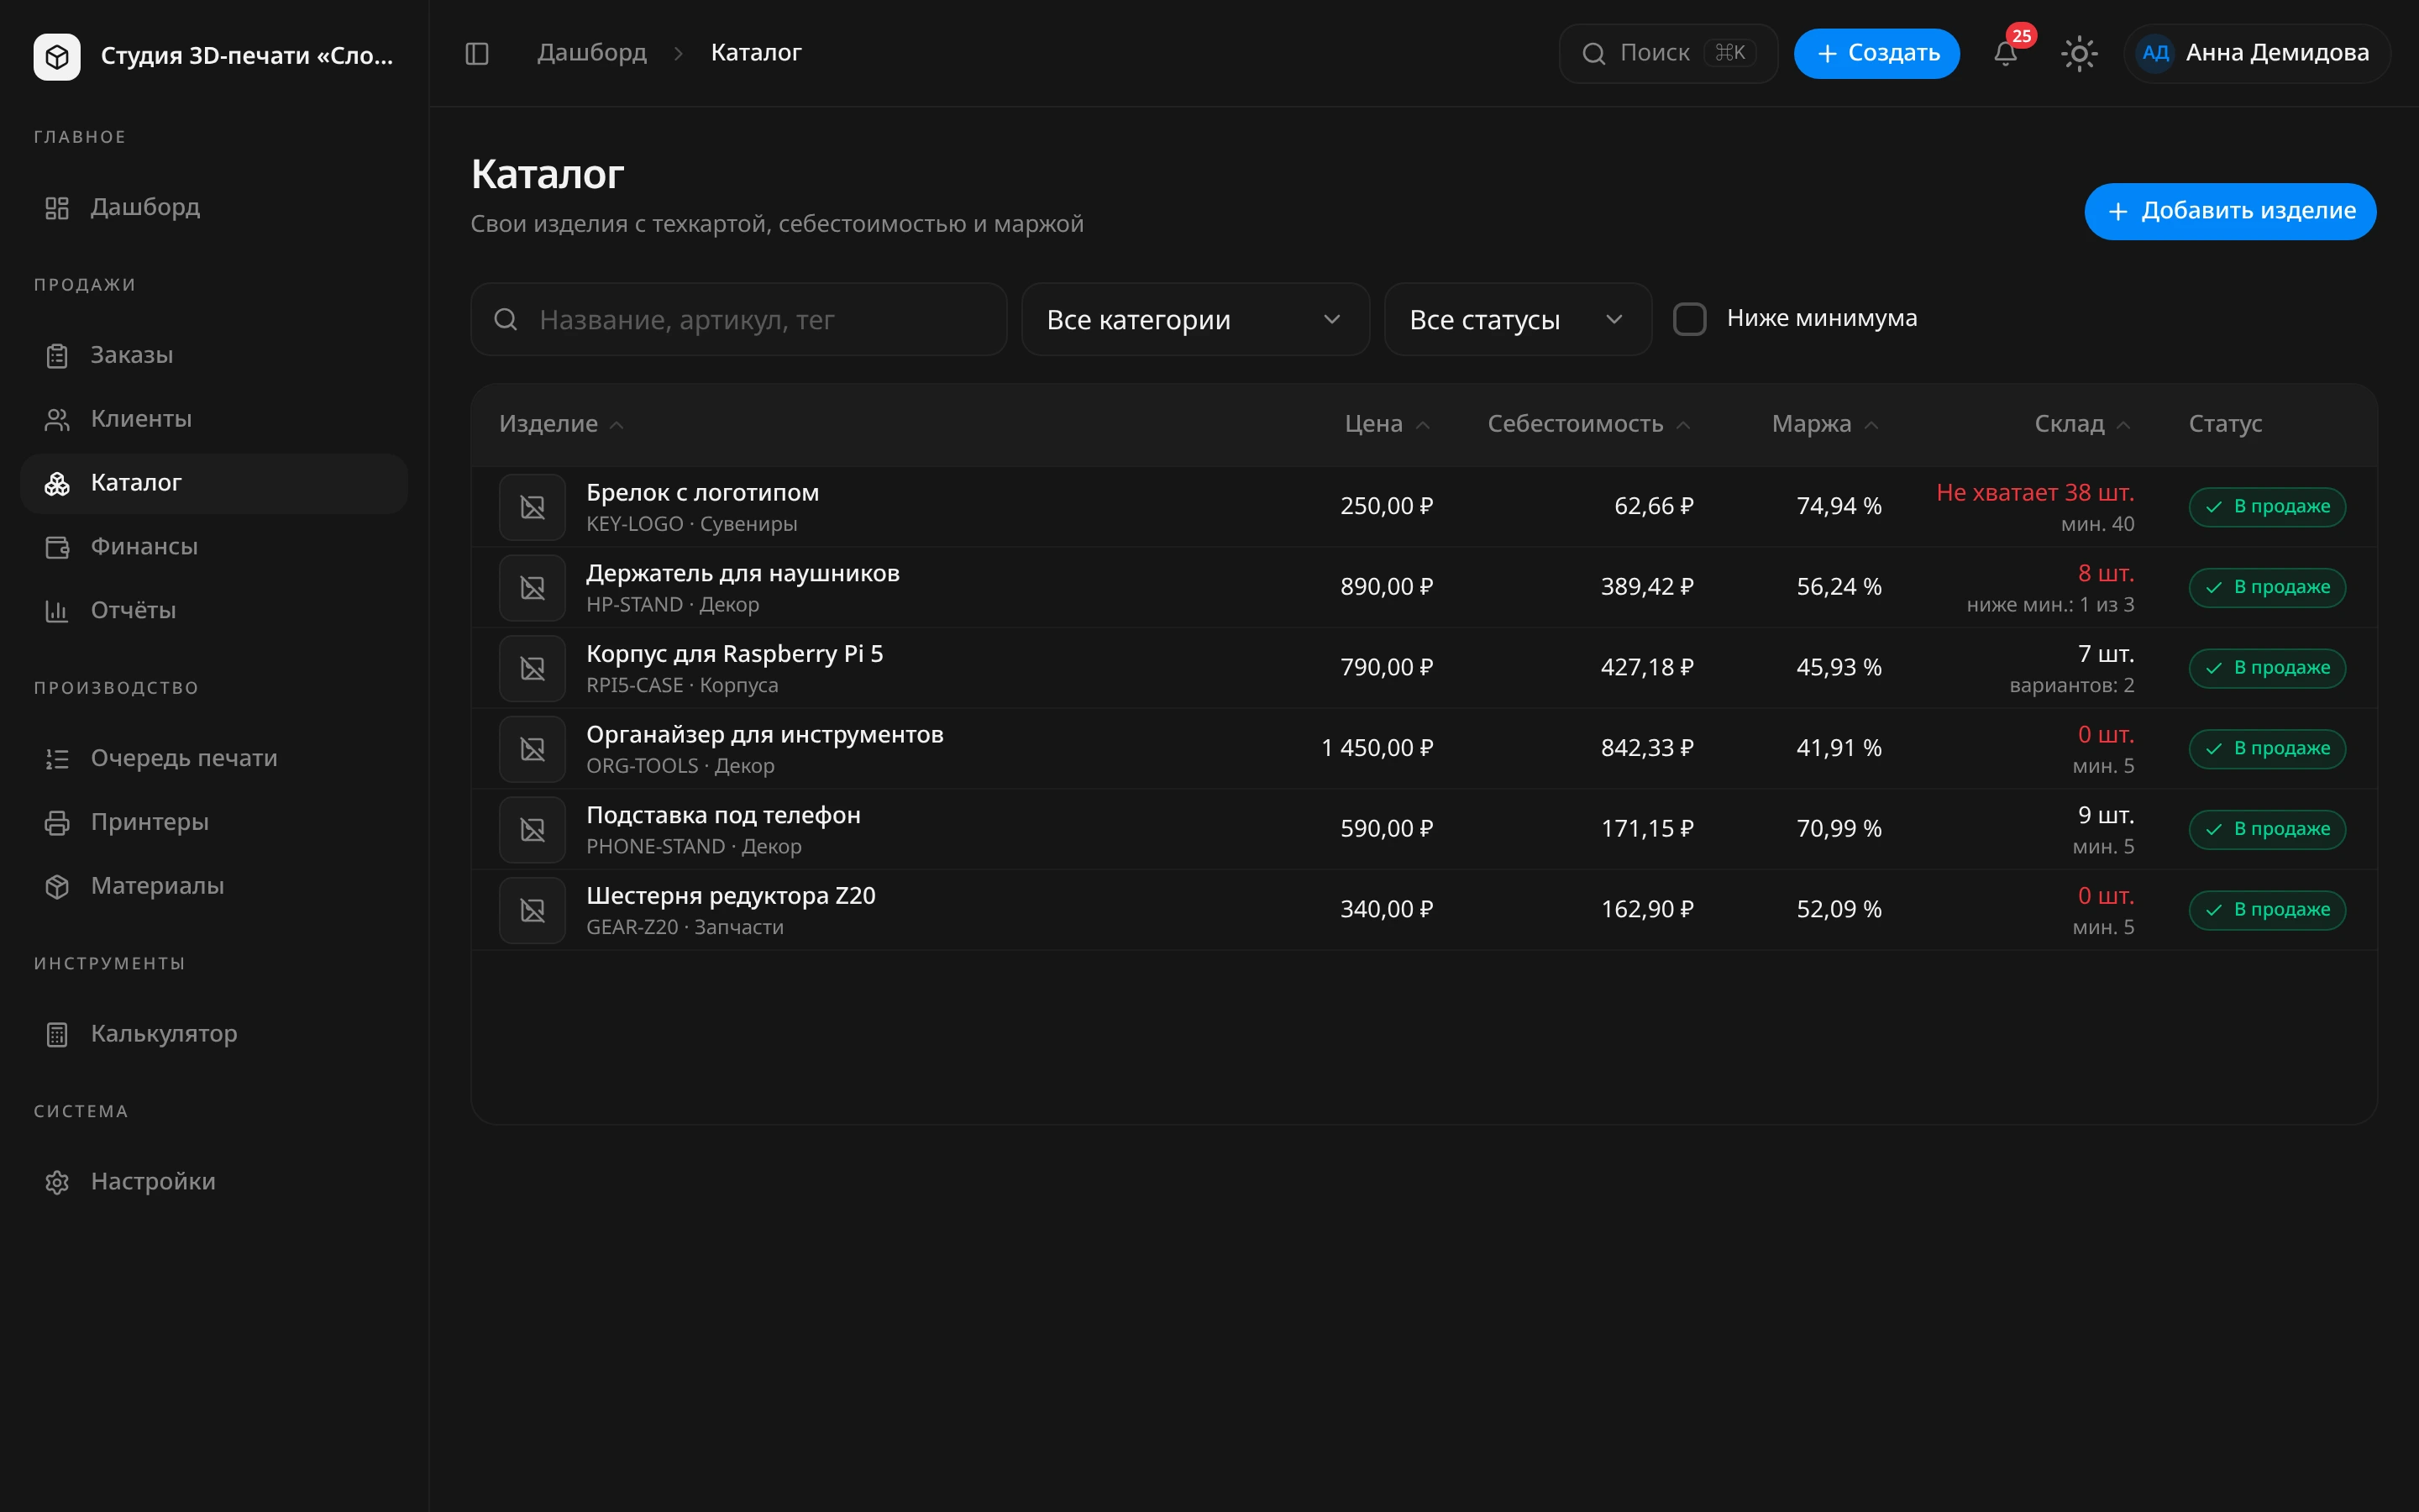Click the studio cube logo icon
This screenshot has height=1512, width=2419.
(x=57, y=56)
